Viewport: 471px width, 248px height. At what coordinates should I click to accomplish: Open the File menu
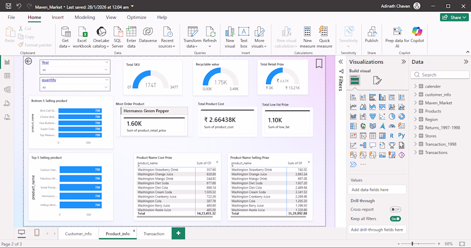[12, 18]
